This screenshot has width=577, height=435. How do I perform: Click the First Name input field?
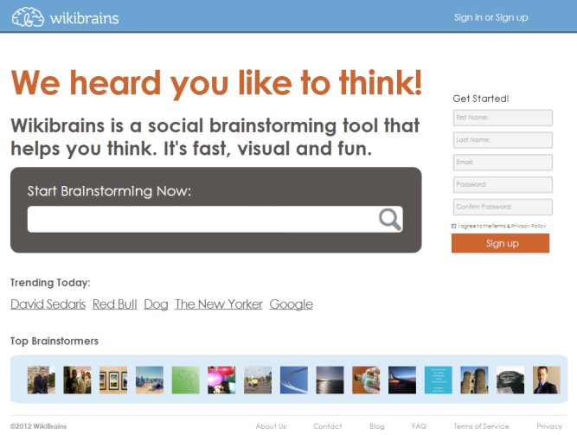click(x=502, y=118)
